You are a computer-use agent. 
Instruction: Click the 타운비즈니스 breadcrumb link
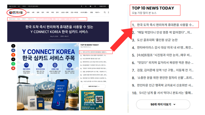pos(31,19)
